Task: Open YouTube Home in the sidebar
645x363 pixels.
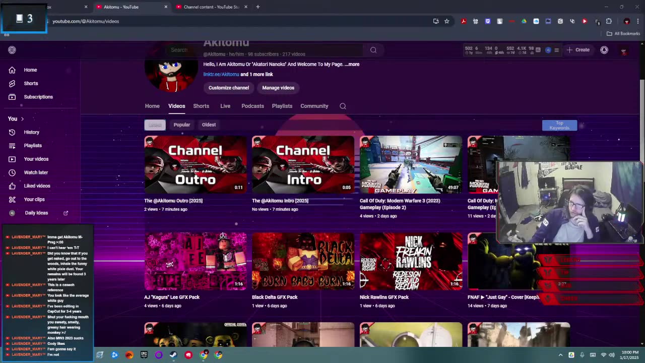Action: (30, 70)
